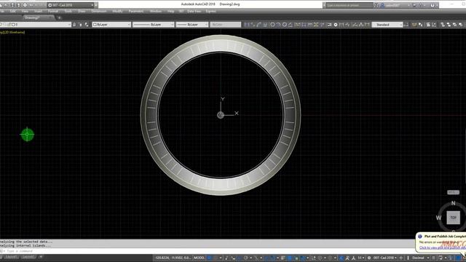Screen dimensions: 466x262
Task: Click the link to view plot details
Action: [443, 247]
